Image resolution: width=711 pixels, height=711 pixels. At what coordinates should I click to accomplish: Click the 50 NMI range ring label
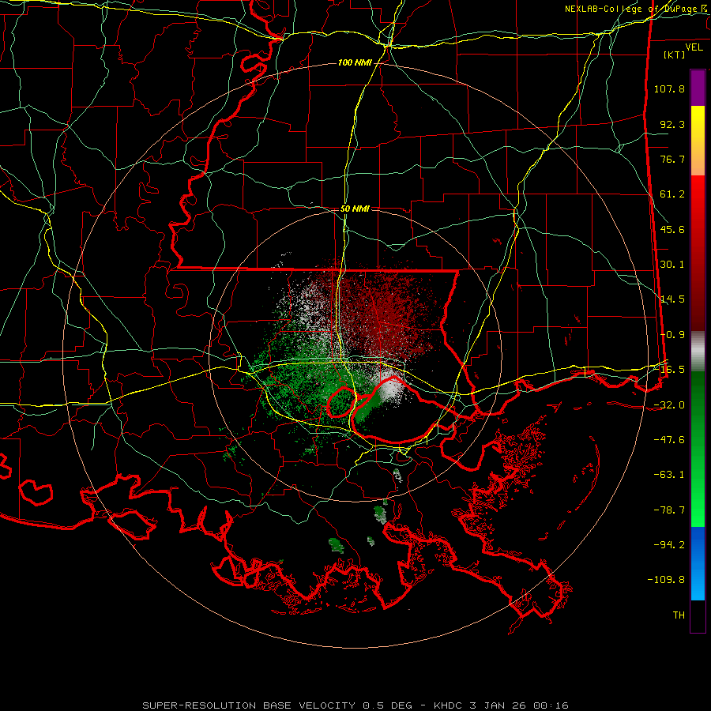tap(355, 209)
